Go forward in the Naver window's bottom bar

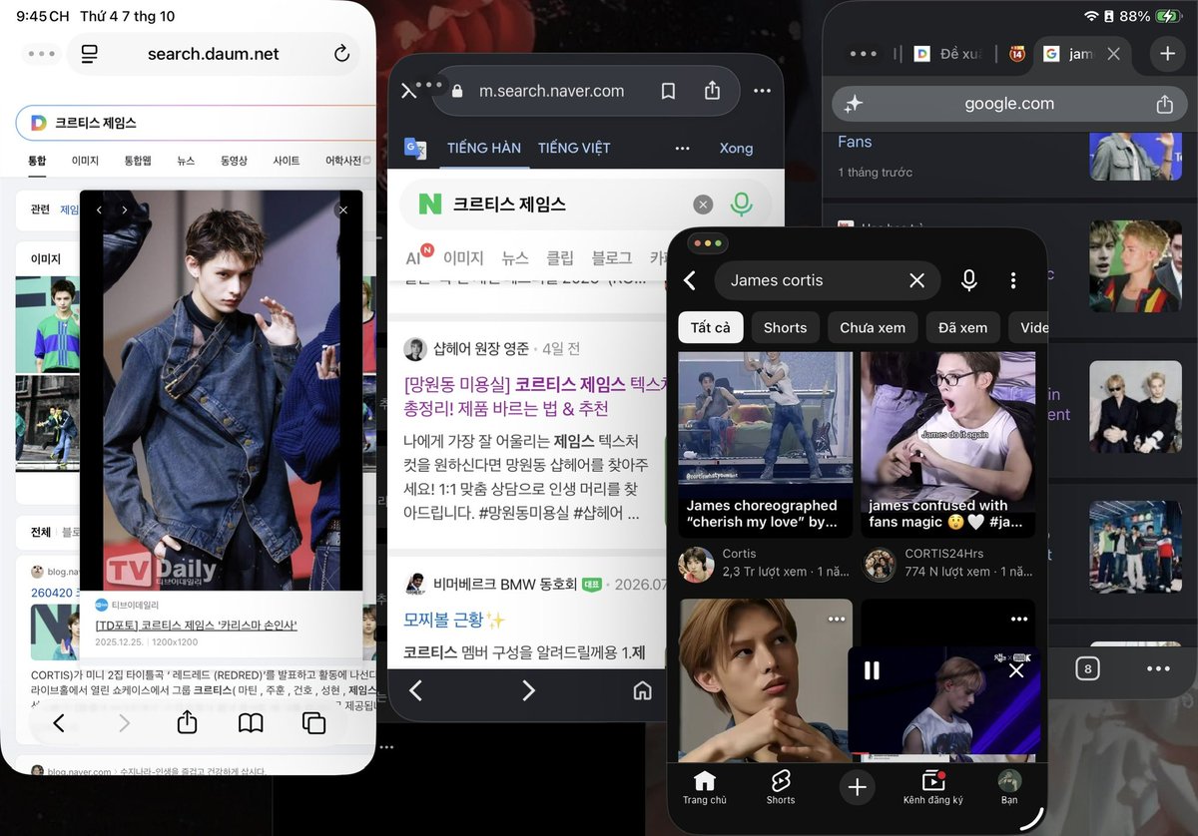(x=529, y=690)
